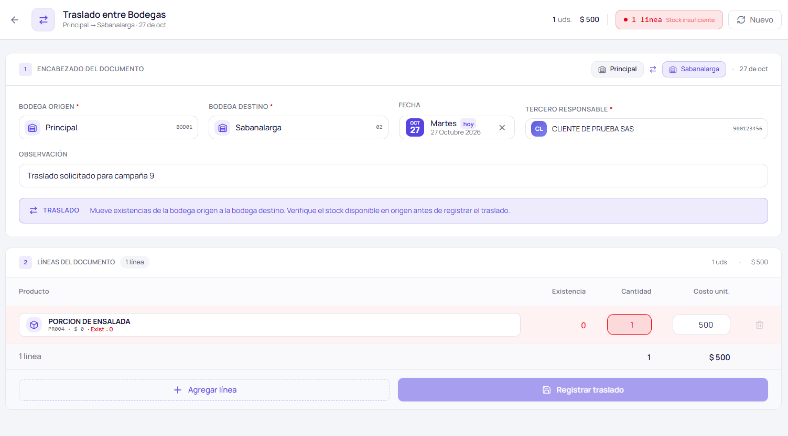Screen dimensions: 788x436
Task: Click the warehouse icon in Bodega Origen field
Action: click(x=33, y=128)
